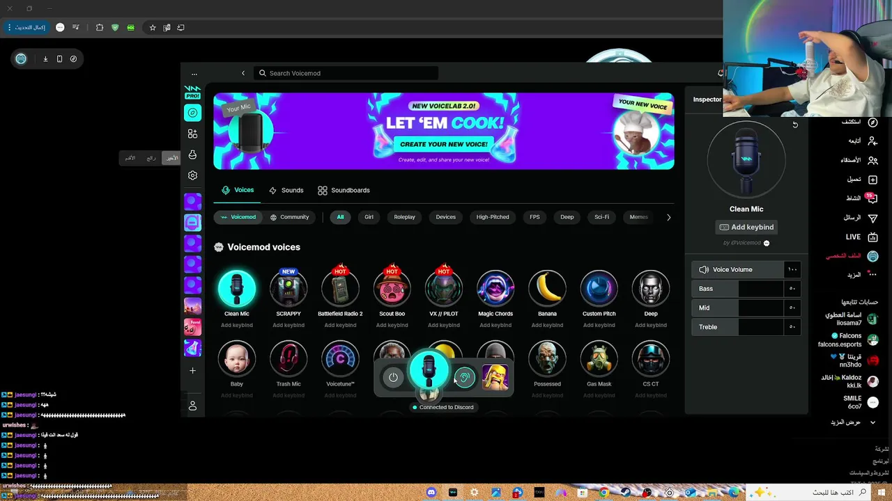Select the SCRAPPY voice

289,289
